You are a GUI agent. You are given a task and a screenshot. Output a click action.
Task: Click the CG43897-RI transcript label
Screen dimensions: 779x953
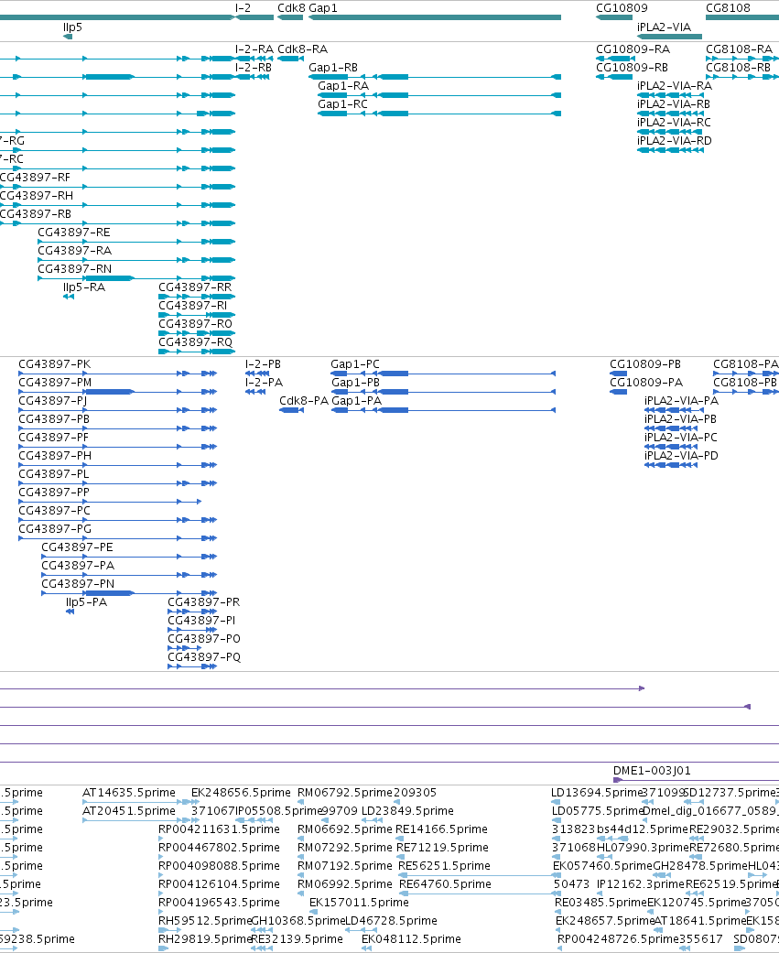(x=192, y=305)
